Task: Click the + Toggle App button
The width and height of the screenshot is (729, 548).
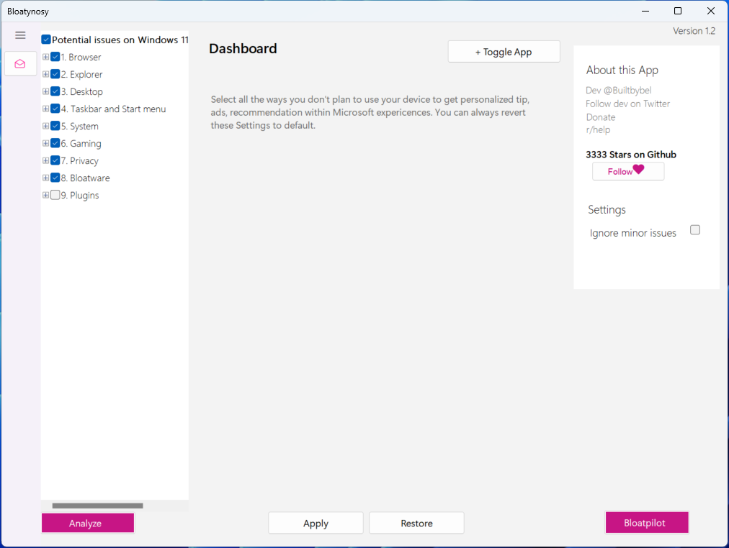Action: click(x=504, y=51)
